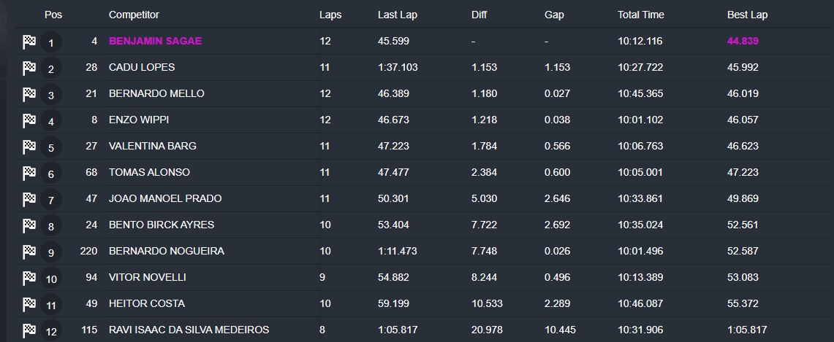Screen dimensions: 834x342
Task: Click the flag icon beside Heitor Costa
Action: tap(29, 304)
